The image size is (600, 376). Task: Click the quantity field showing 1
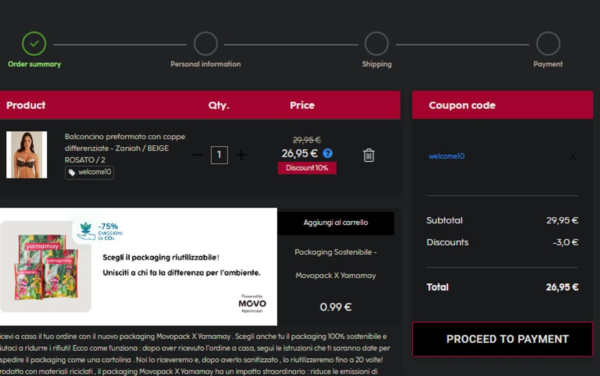coord(219,155)
